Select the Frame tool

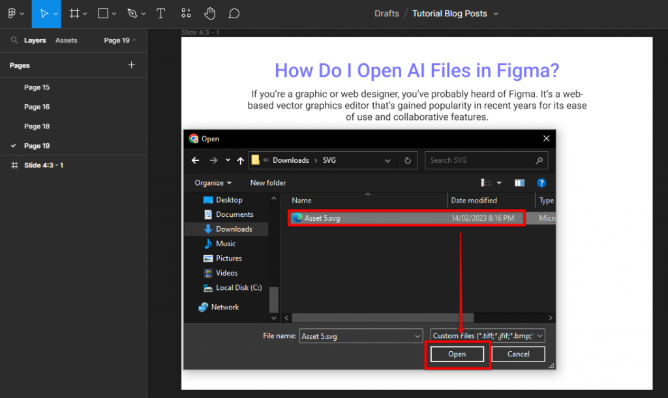point(74,14)
